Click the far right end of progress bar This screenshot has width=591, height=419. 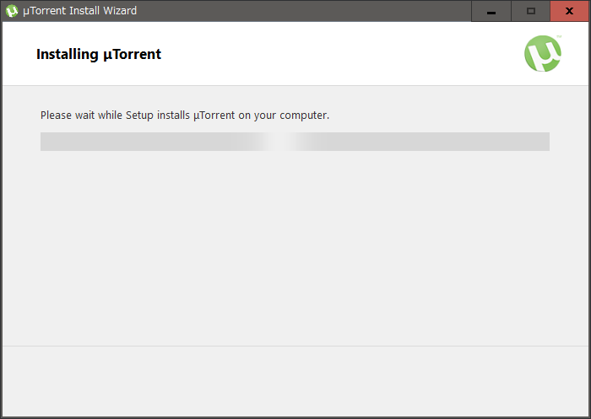click(x=545, y=142)
